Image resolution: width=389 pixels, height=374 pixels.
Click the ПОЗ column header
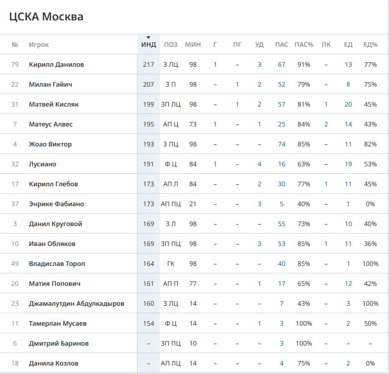point(171,45)
